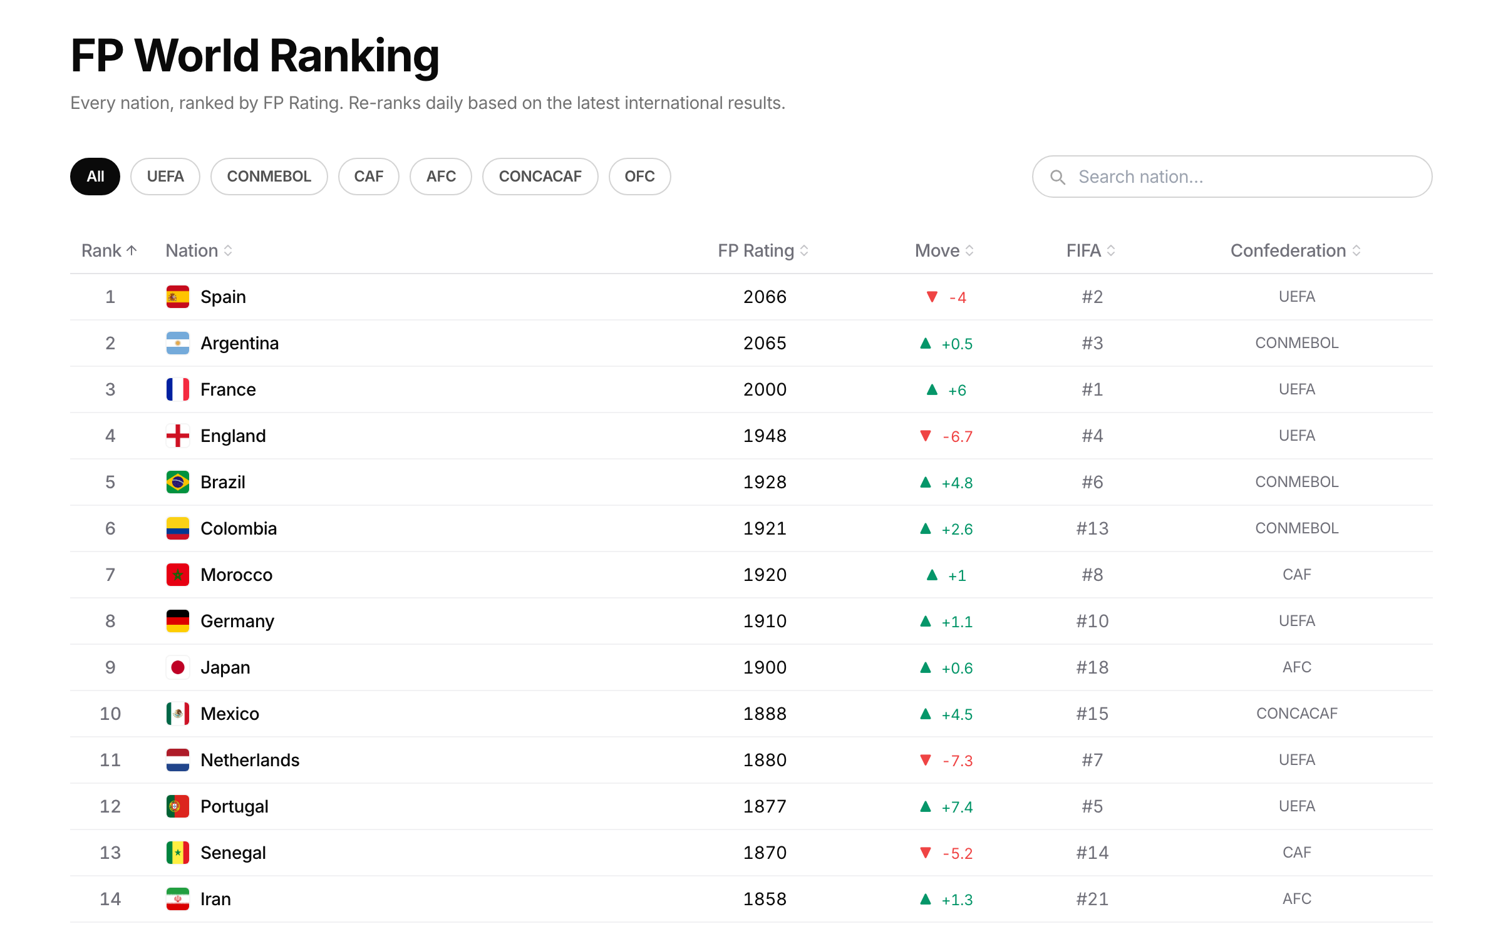Sort table by Confederation column
This screenshot has width=1503, height=929.
tap(1296, 250)
